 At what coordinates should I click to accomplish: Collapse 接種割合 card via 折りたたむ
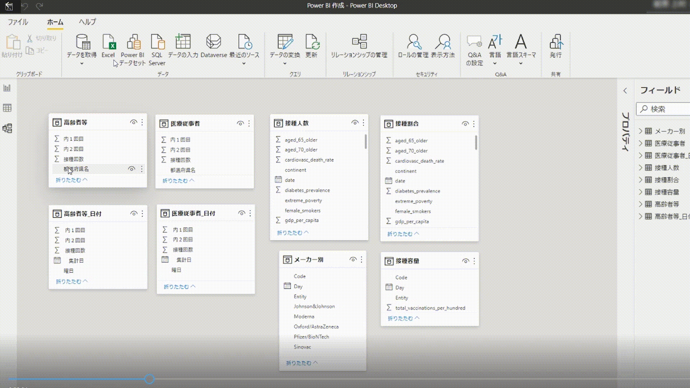(403, 234)
